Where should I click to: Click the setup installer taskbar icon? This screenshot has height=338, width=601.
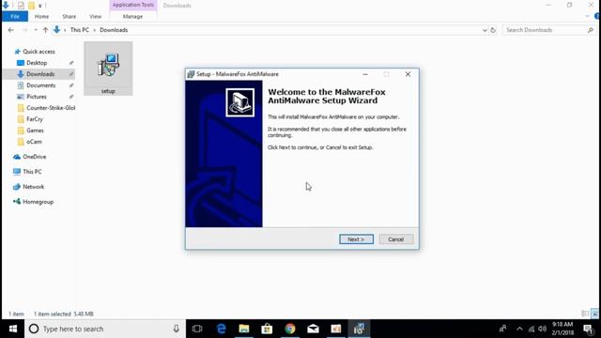click(359, 329)
